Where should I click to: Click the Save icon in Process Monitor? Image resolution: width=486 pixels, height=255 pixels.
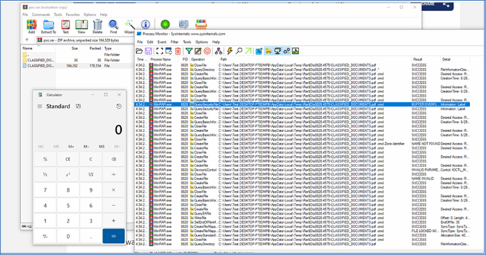tap(148, 51)
